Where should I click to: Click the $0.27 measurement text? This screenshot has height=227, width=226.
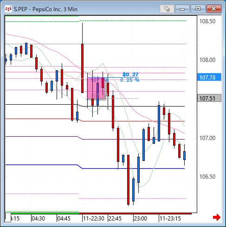[x=130, y=74]
